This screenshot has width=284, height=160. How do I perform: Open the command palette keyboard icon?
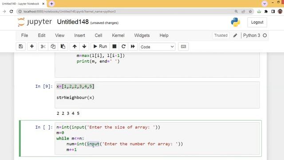[183, 46]
